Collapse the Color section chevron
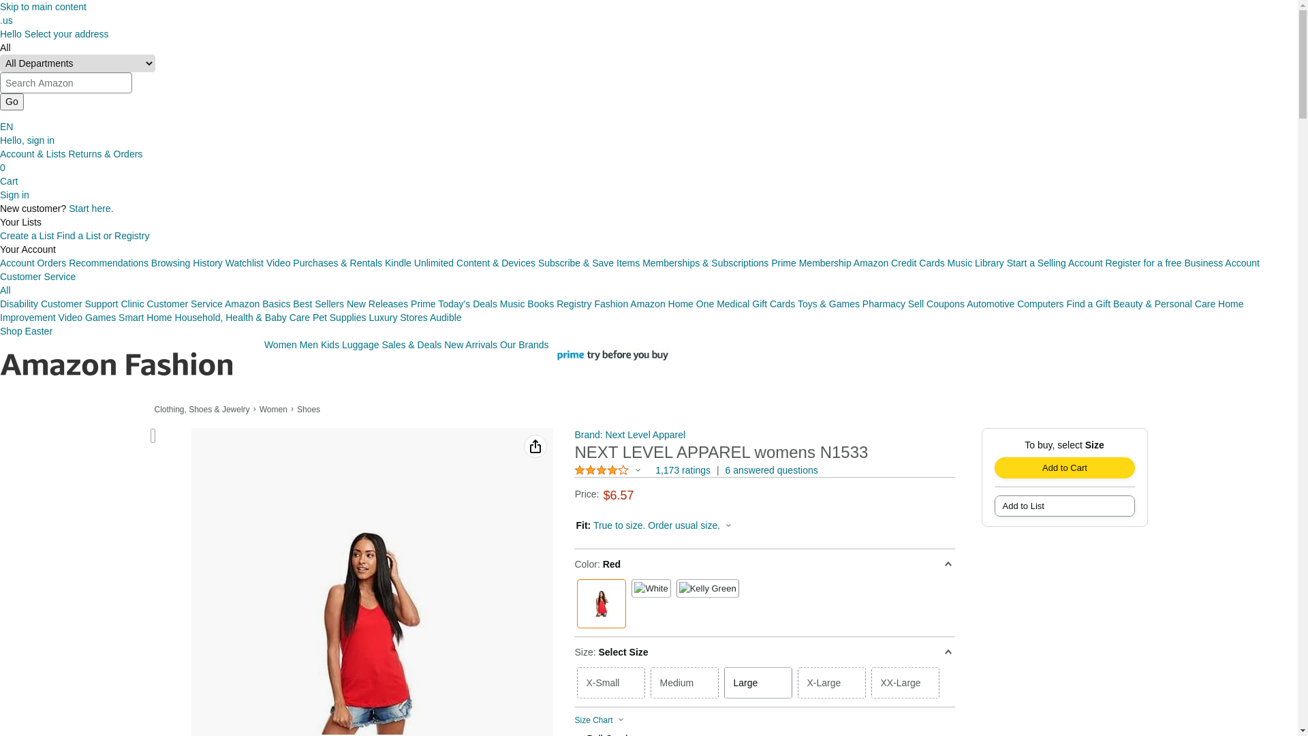1308x736 pixels. pos(948,564)
